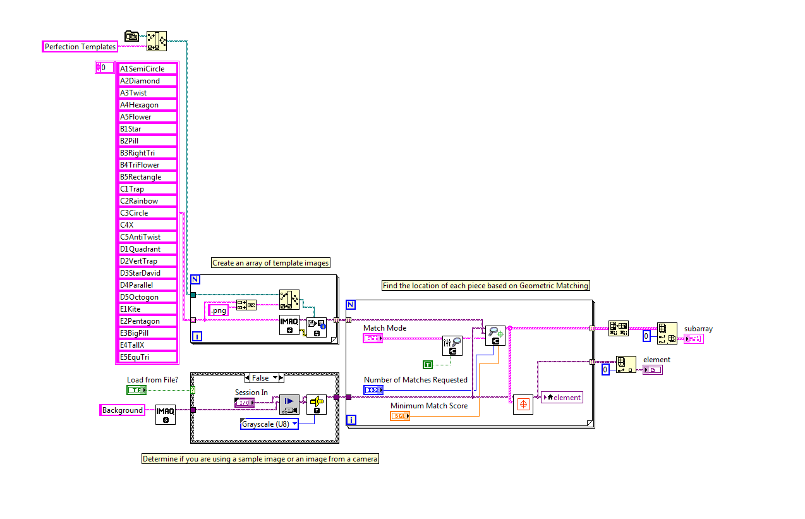Click the element local variable node
This screenshot has width=805, height=519.
562,397
